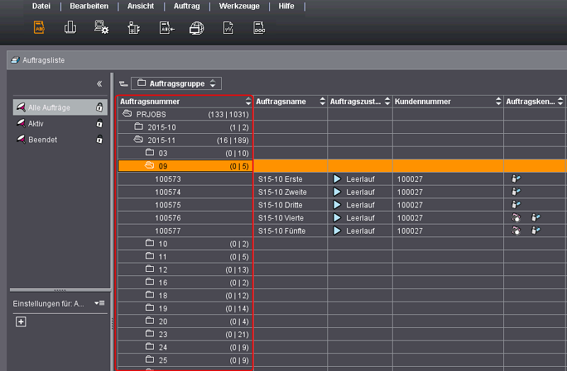Click lock icon beside Alle Aufträge
Viewport: 567px width, 371px height.
point(99,108)
